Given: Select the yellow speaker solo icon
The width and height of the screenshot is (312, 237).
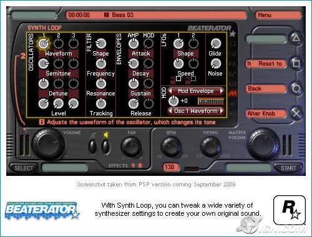Looking at the screenshot, I should point(106,135).
